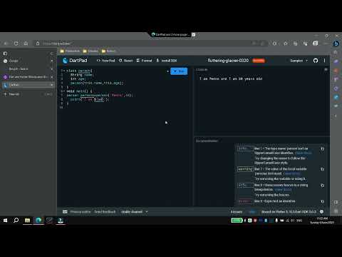Open Windows taskbar search

coord(16,221)
